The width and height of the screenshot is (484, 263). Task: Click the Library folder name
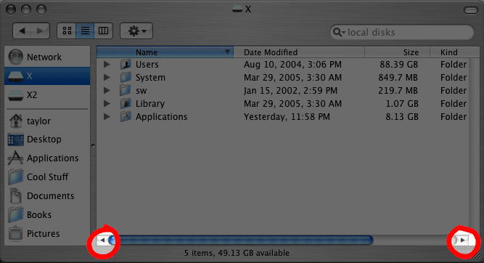tap(150, 104)
